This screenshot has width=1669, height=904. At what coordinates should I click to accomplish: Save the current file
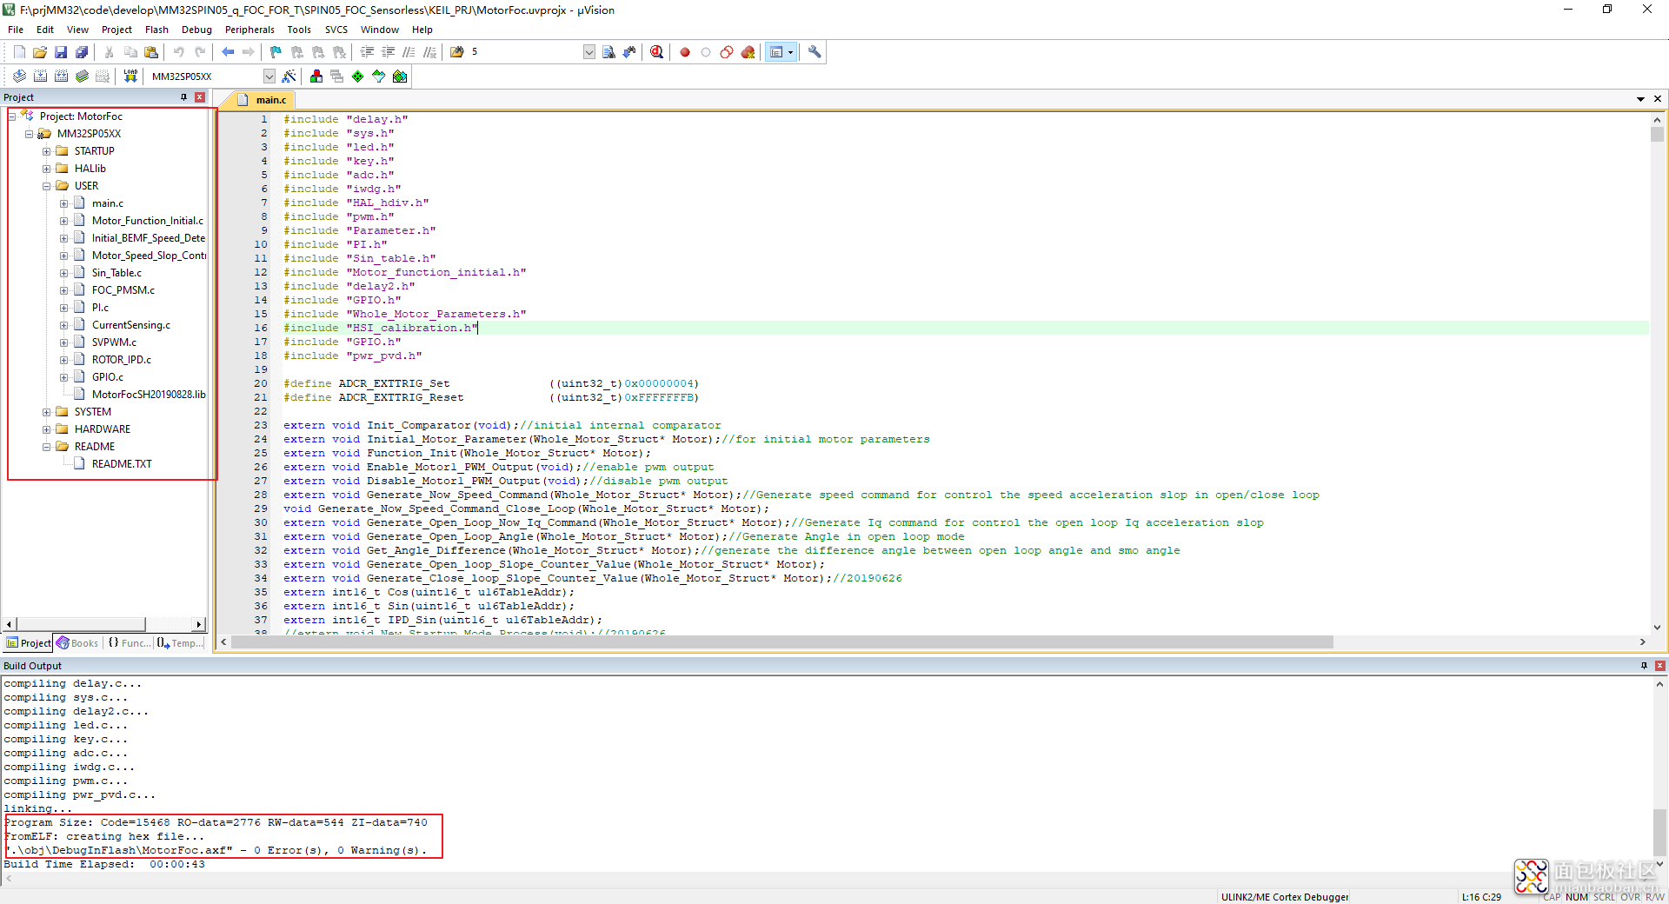[61, 52]
